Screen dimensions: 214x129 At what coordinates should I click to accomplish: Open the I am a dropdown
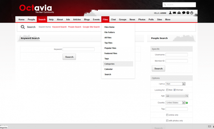pos(175,84)
